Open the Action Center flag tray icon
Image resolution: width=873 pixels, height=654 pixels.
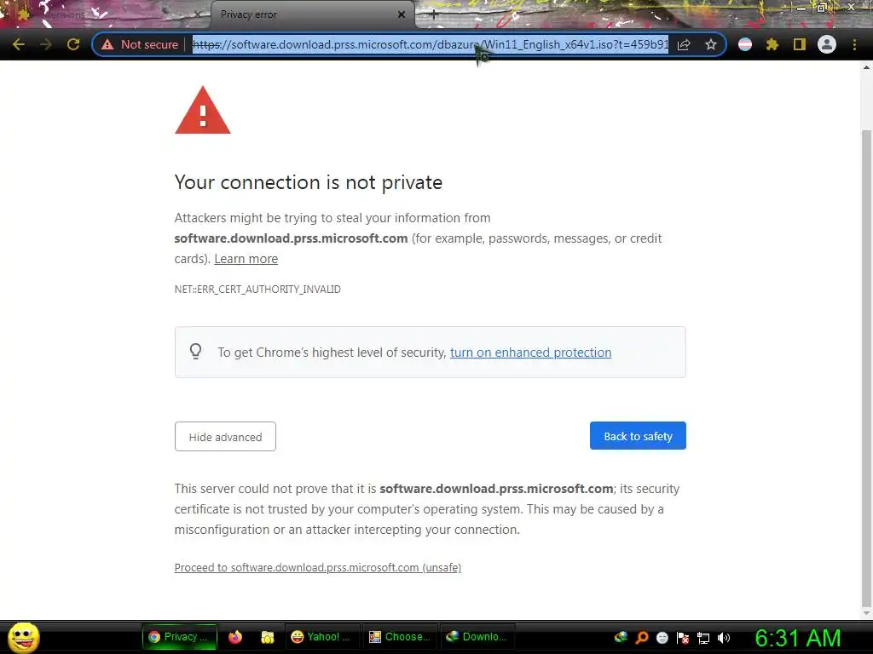point(683,638)
